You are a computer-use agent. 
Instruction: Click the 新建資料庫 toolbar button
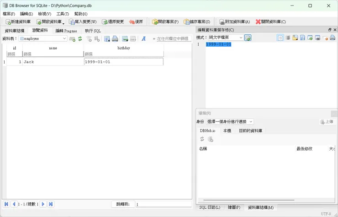(x=18, y=22)
